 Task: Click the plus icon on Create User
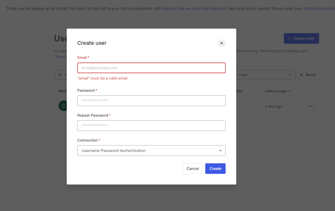[289, 38]
